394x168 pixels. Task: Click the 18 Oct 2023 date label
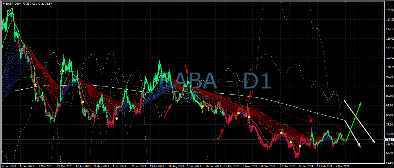coord(232,166)
